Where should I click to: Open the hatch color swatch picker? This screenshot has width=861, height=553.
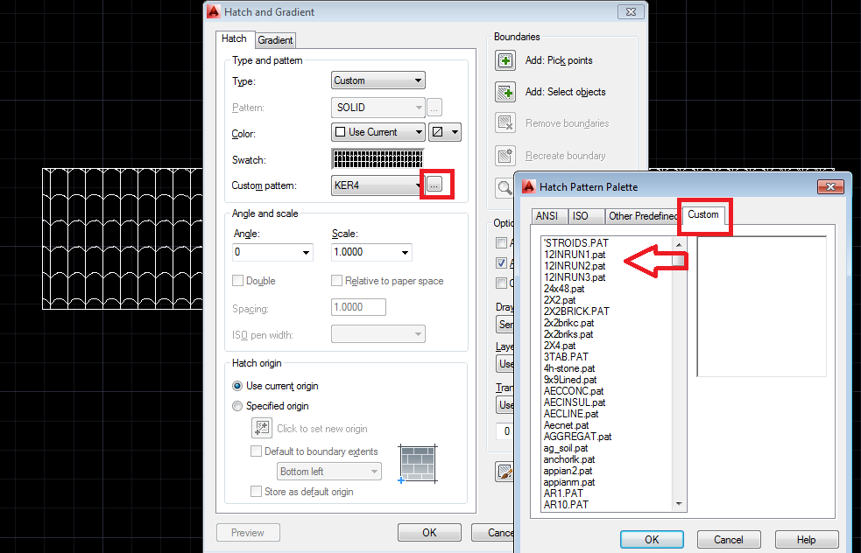pos(444,132)
